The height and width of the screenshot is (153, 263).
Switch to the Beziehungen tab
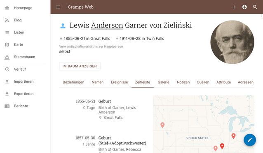coord(73,82)
